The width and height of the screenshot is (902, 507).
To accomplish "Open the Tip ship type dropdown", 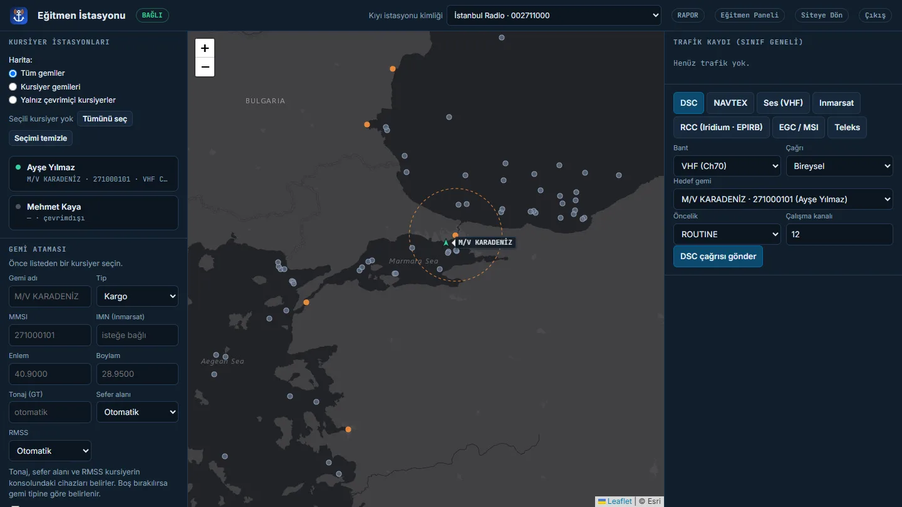I will pos(137,296).
